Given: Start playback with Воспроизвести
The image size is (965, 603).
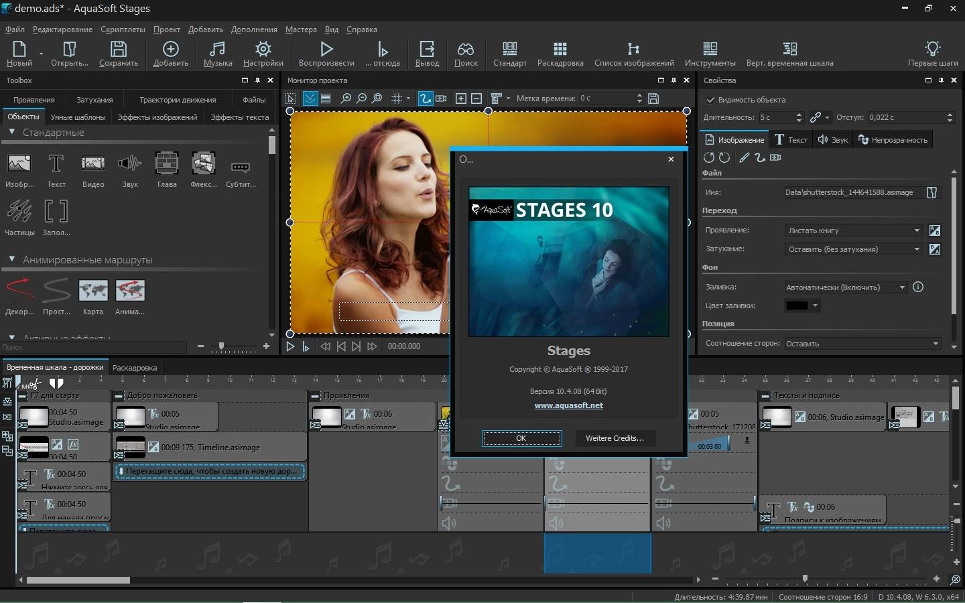Looking at the screenshot, I should click(x=326, y=53).
